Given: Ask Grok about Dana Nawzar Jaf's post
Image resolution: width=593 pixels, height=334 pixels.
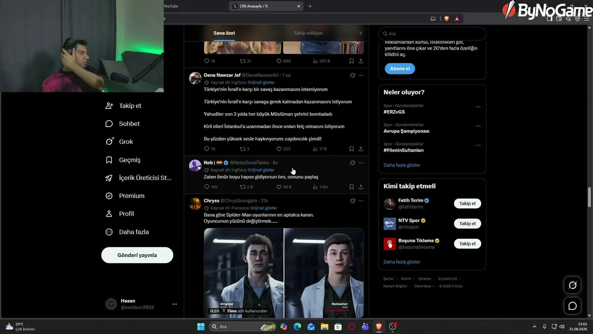Looking at the screenshot, I should [x=353, y=75].
